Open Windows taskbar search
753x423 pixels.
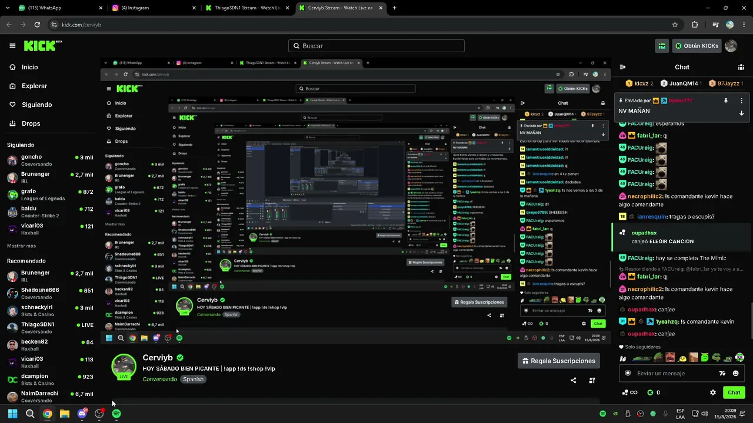30,414
